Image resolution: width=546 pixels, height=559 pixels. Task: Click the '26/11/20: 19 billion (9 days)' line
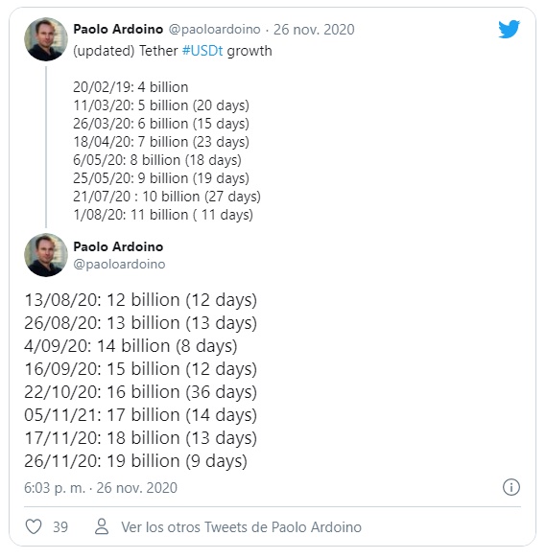point(135,461)
